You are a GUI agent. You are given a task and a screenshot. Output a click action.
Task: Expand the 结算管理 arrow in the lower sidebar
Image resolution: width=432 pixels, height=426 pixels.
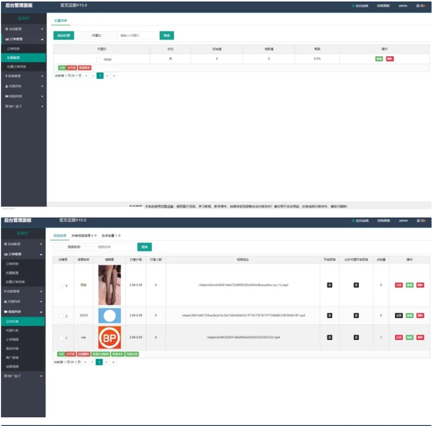pyautogui.click(x=42, y=291)
